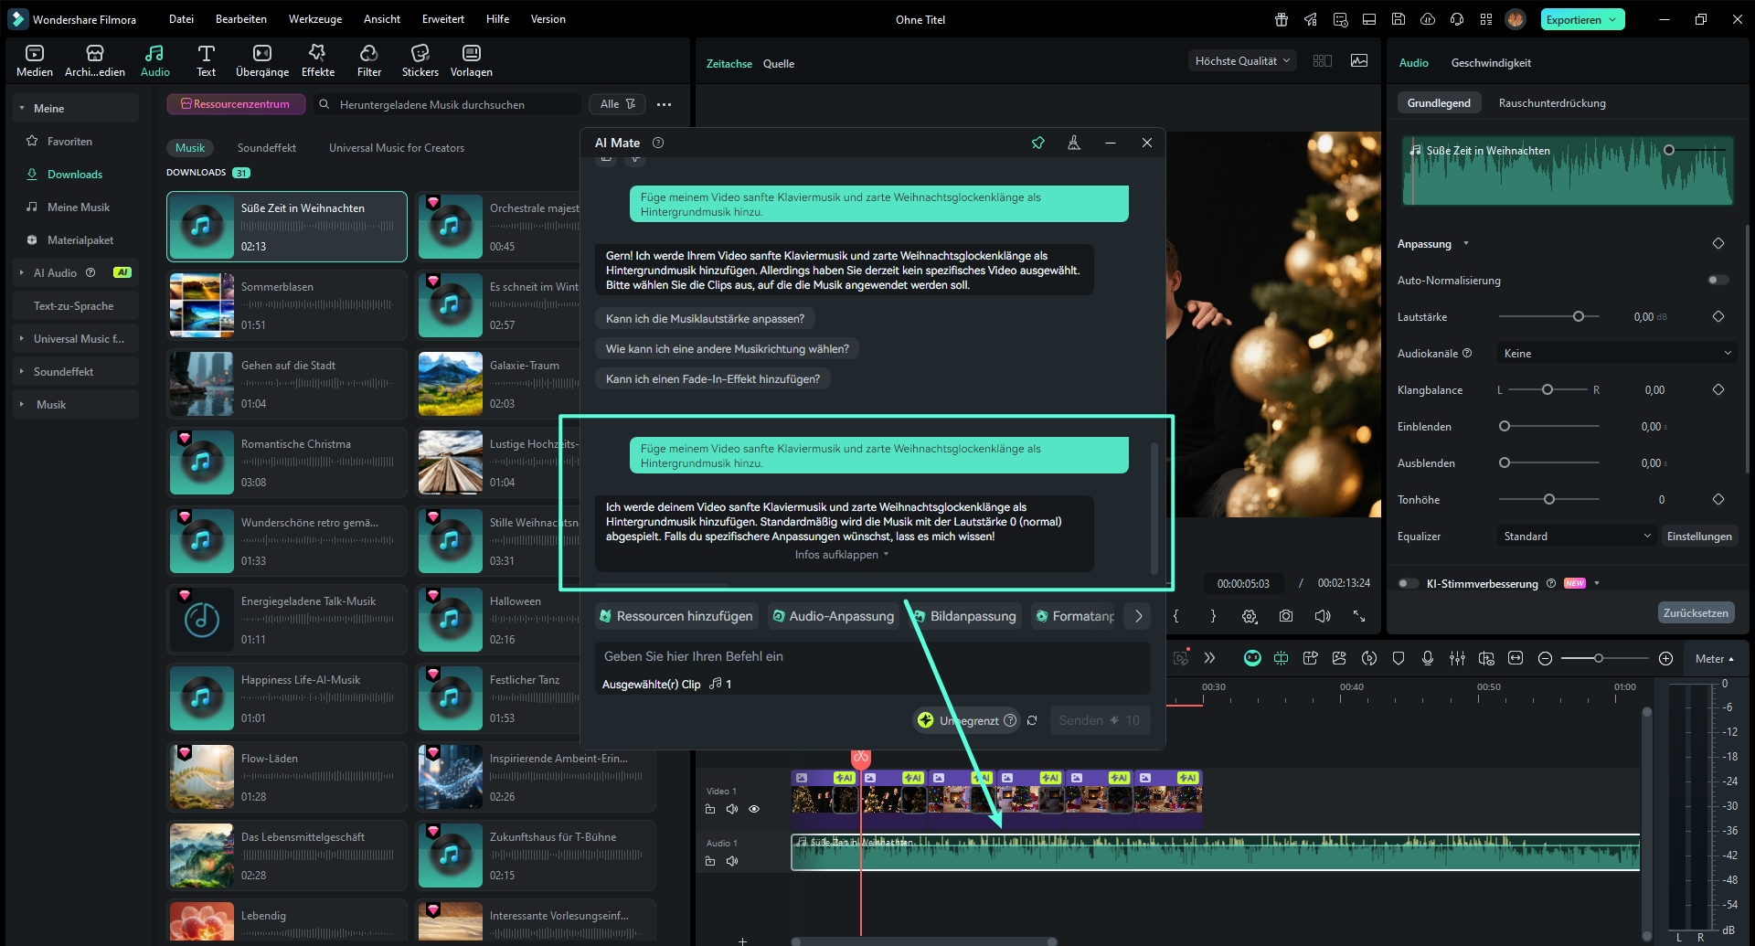
Task: Open the Equalizer preset dropdown
Action: coord(1576,537)
